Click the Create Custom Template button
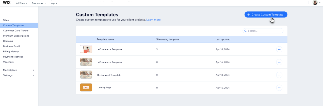Viewport: 323px width, 106px height. (x=266, y=15)
